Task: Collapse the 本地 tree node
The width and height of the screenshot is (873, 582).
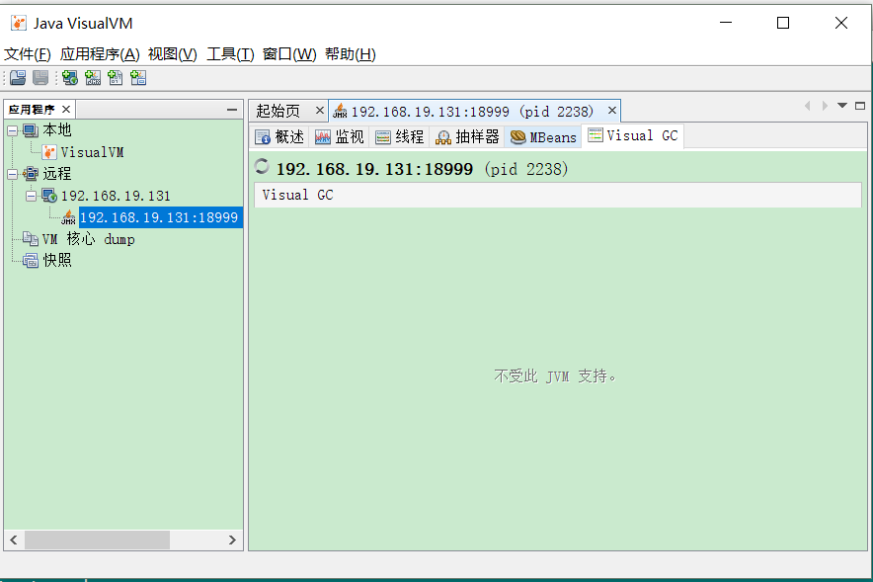Action: click(12, 130)
